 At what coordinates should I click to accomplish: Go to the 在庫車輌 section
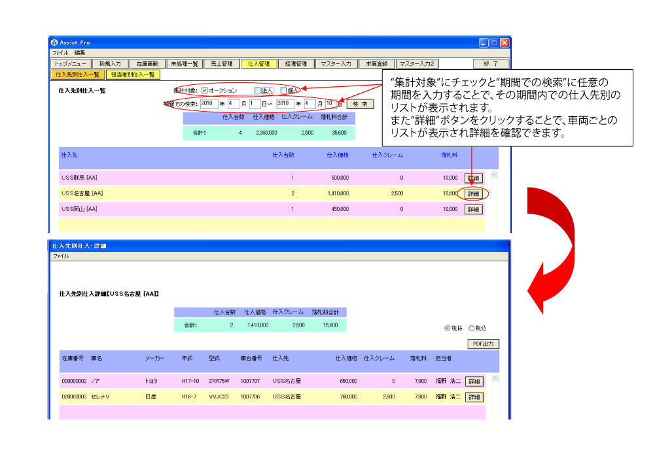click(x=147, y=64)
